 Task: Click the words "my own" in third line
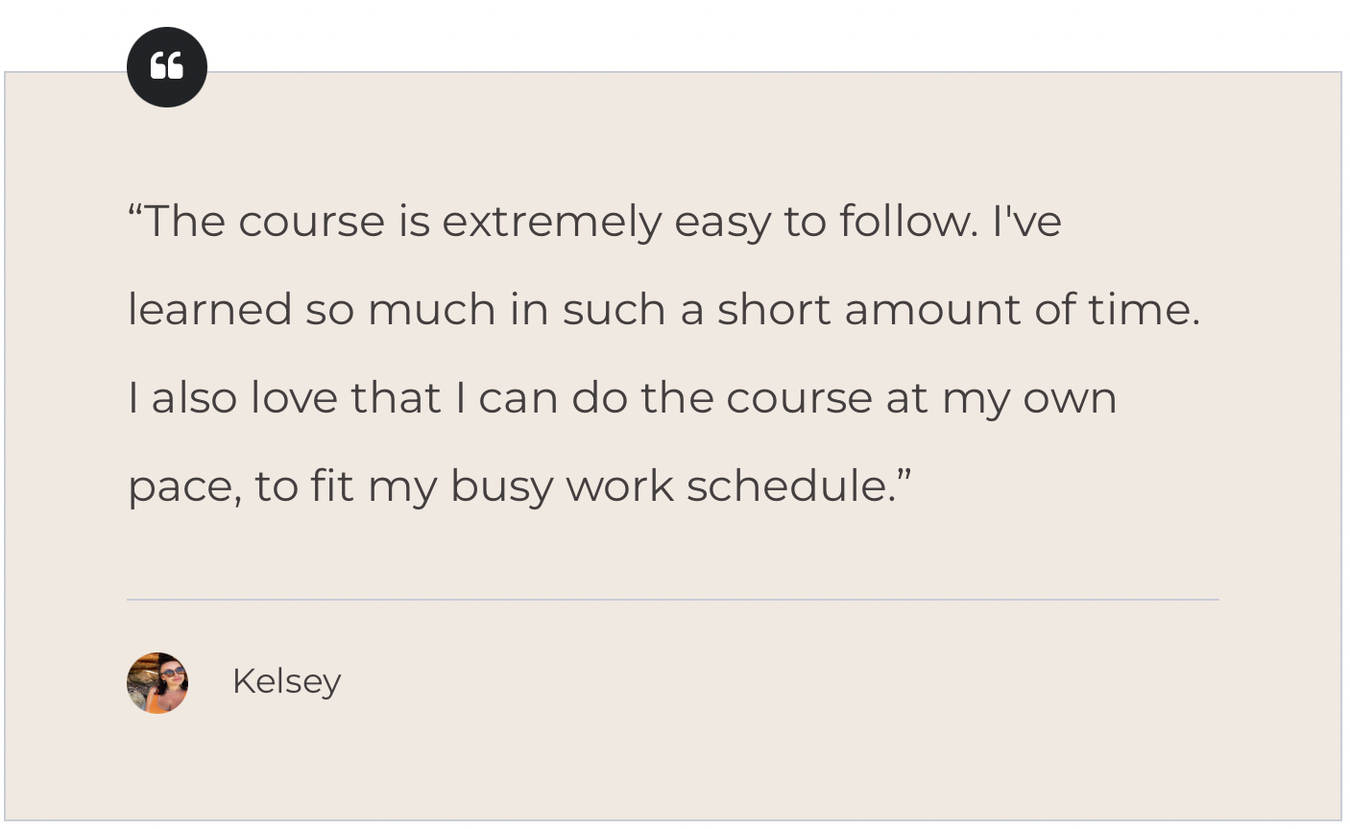(1029, 400)
